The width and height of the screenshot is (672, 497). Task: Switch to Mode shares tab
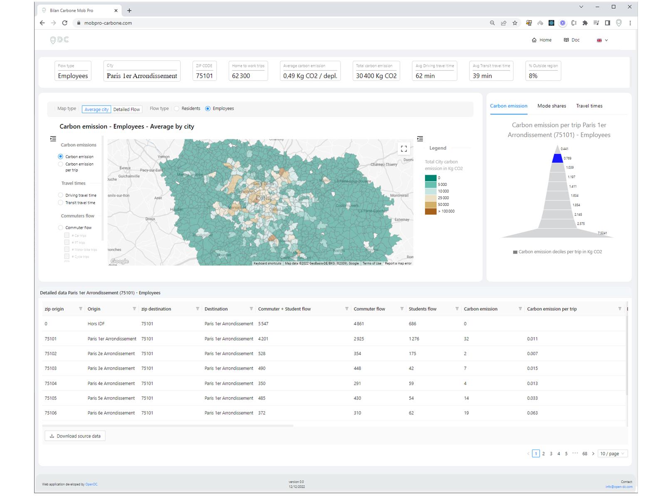click(551, 106)
